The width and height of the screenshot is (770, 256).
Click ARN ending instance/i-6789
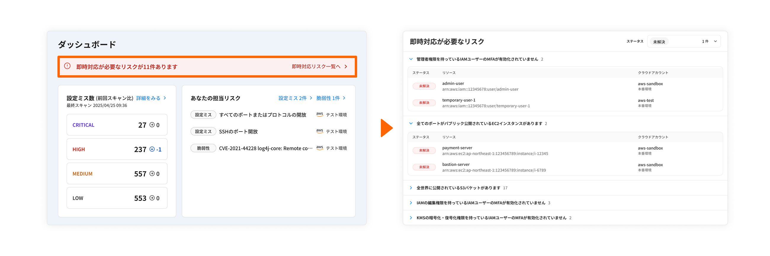(494, 170)
